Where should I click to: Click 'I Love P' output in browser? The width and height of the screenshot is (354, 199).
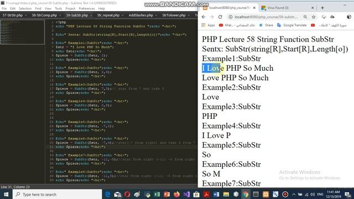click(216, 135)
